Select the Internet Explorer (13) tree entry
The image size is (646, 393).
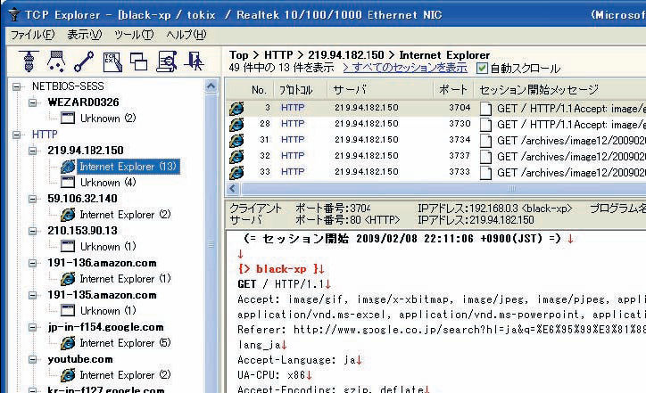tap(128, 167)
